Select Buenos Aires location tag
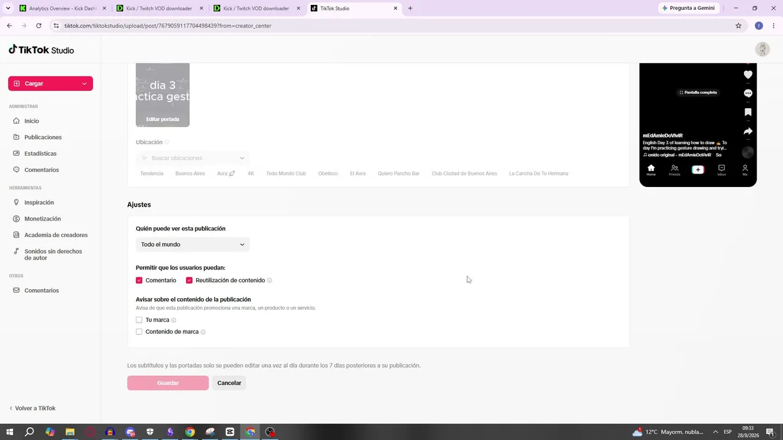The image size is (783, 440). [x=190, y=174]
